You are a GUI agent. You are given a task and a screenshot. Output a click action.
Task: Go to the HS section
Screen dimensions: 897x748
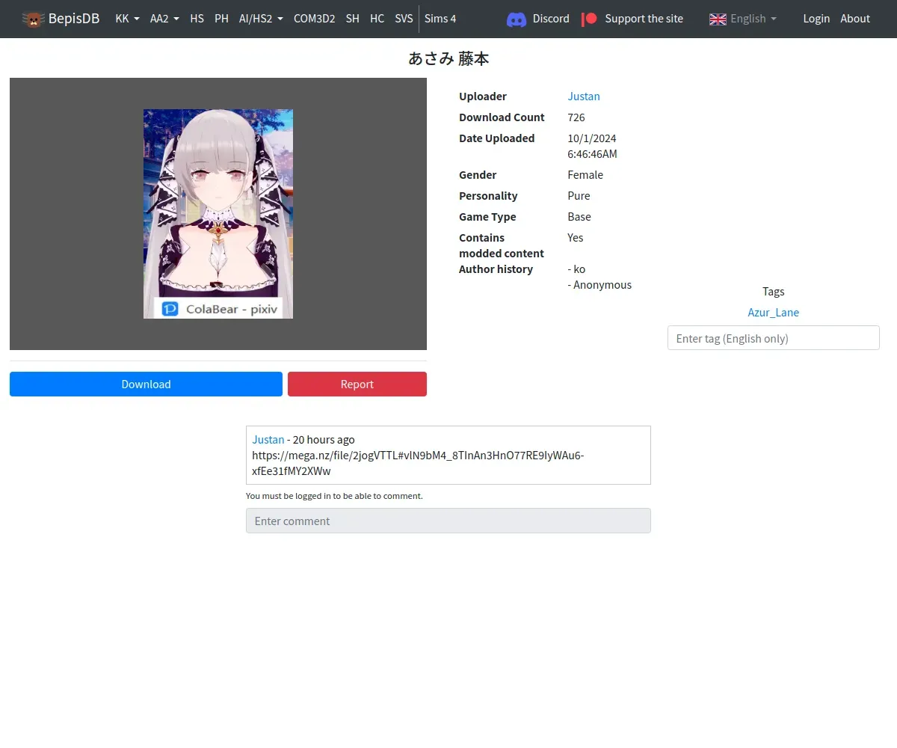pos(197,19)
